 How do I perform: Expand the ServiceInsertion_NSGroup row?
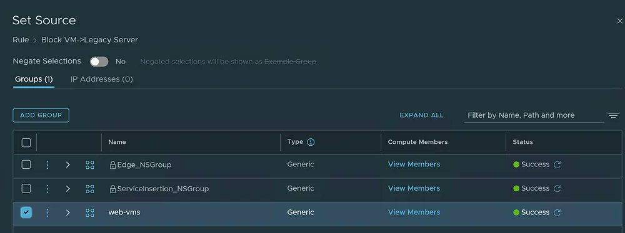[x=67, y=189]
